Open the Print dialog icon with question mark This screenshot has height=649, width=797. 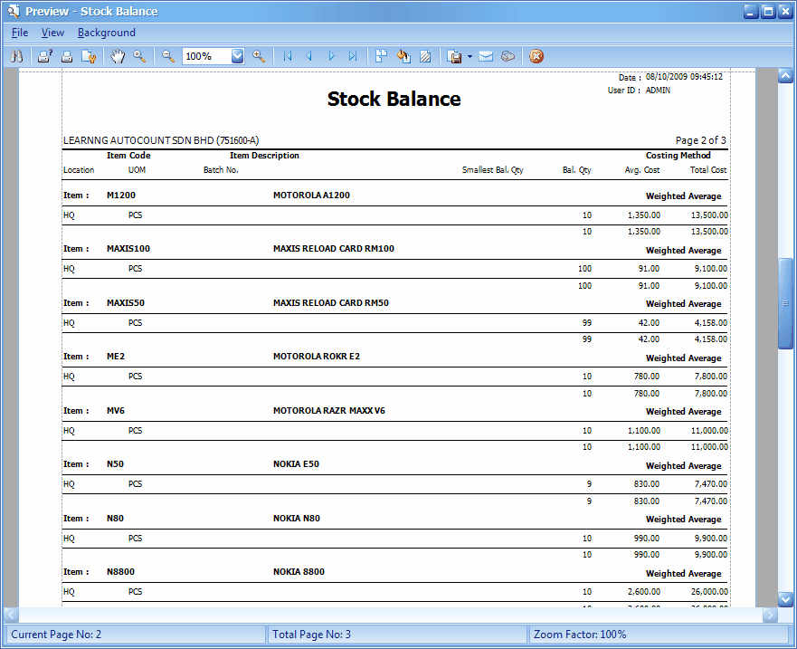tap(45, 56)
